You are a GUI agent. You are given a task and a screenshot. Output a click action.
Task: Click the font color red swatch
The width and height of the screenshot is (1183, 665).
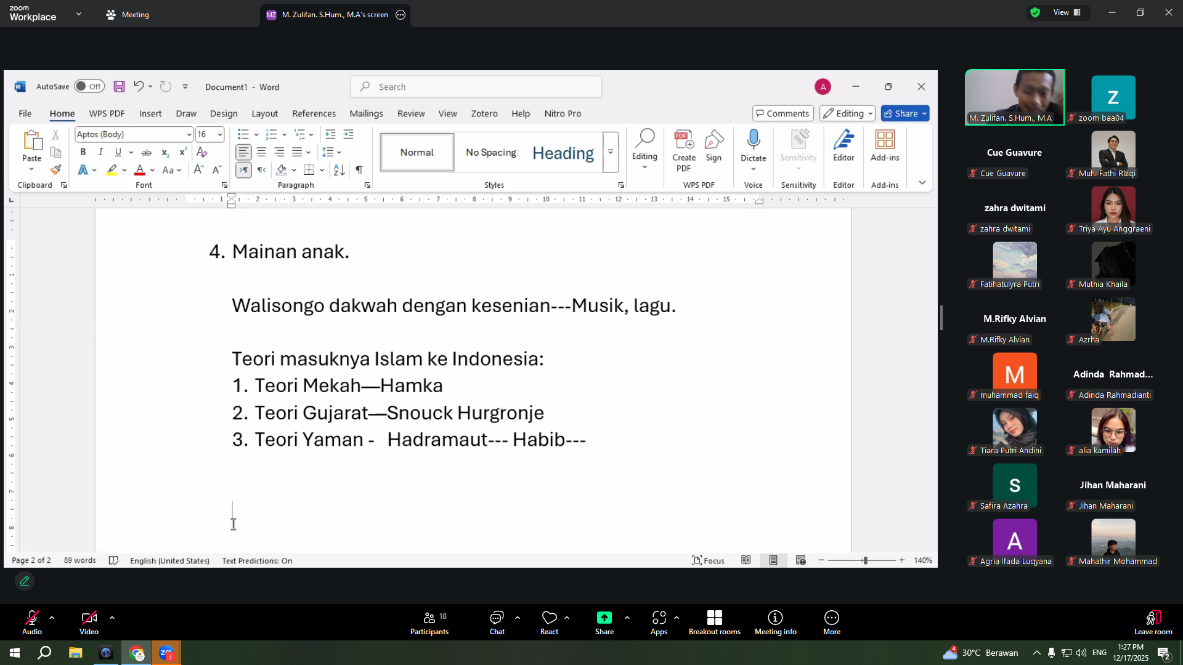pyautogui.click(x=140, y=170)
